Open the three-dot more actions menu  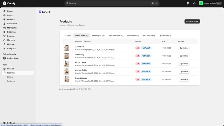(219, 12)
